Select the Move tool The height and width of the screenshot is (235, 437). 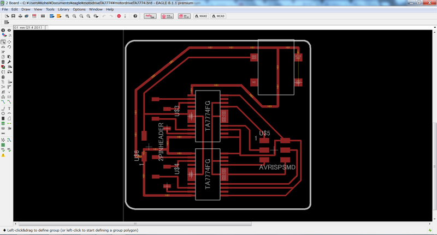(x=9, y=42)
